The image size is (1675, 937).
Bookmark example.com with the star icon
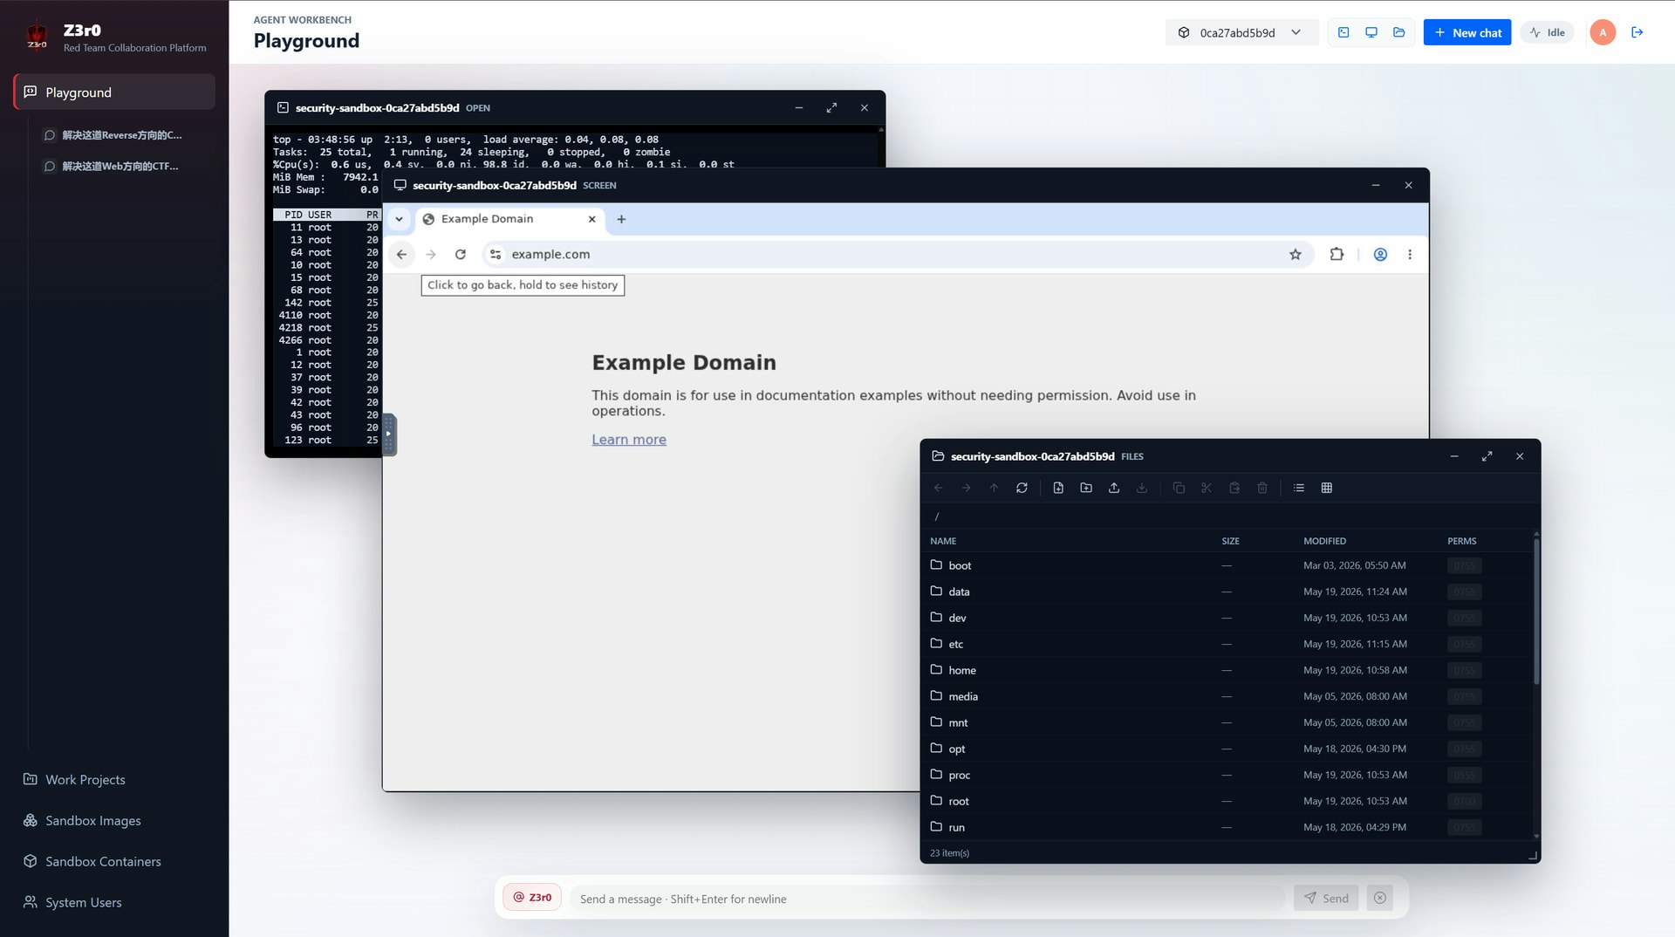point(1296,255)
